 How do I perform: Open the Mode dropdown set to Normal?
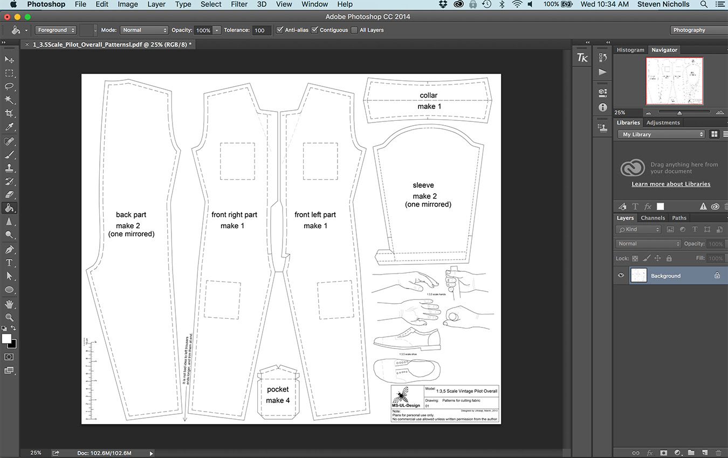coord(144,30)
